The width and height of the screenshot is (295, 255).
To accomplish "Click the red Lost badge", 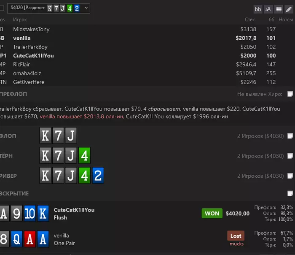I will point(236,236).
